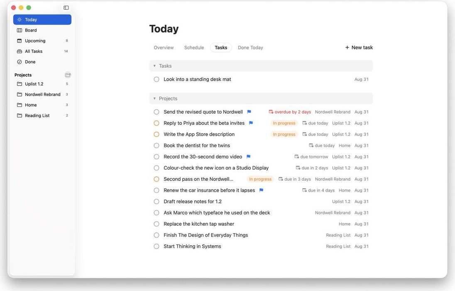The image size is (455, 291).
Task: Go to Upcoming in the sidebar
Action: coord(42,41)
